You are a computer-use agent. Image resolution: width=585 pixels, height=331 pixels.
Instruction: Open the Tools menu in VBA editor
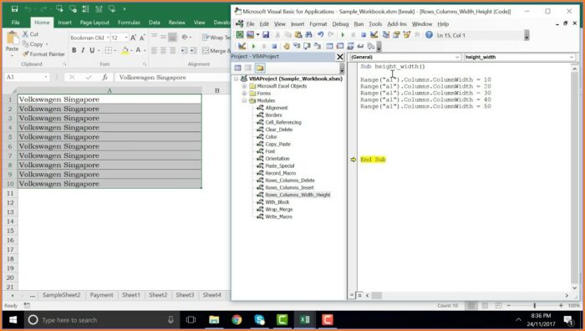pos(375,24)
